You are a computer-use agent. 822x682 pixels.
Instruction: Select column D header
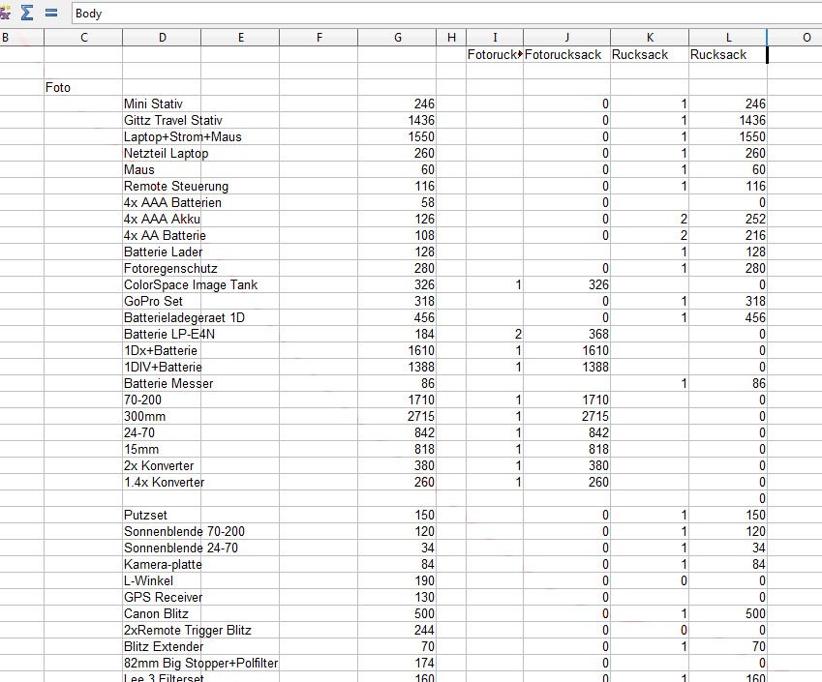[162, 38]
